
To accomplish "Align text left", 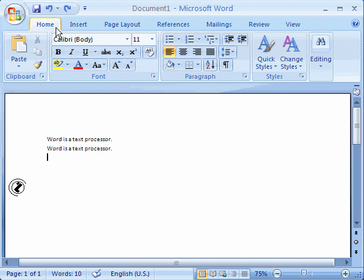I will (169, 52).
